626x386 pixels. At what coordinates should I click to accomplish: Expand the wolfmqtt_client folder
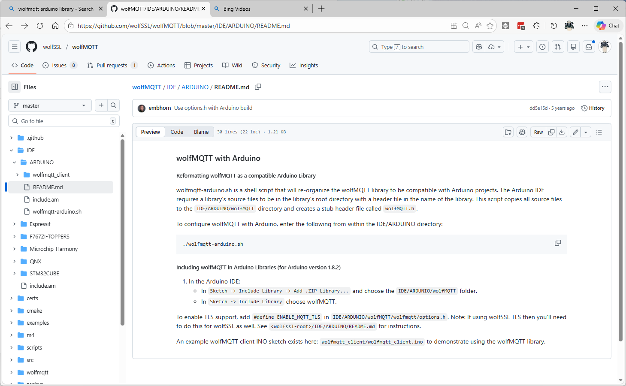pos(17,175)
